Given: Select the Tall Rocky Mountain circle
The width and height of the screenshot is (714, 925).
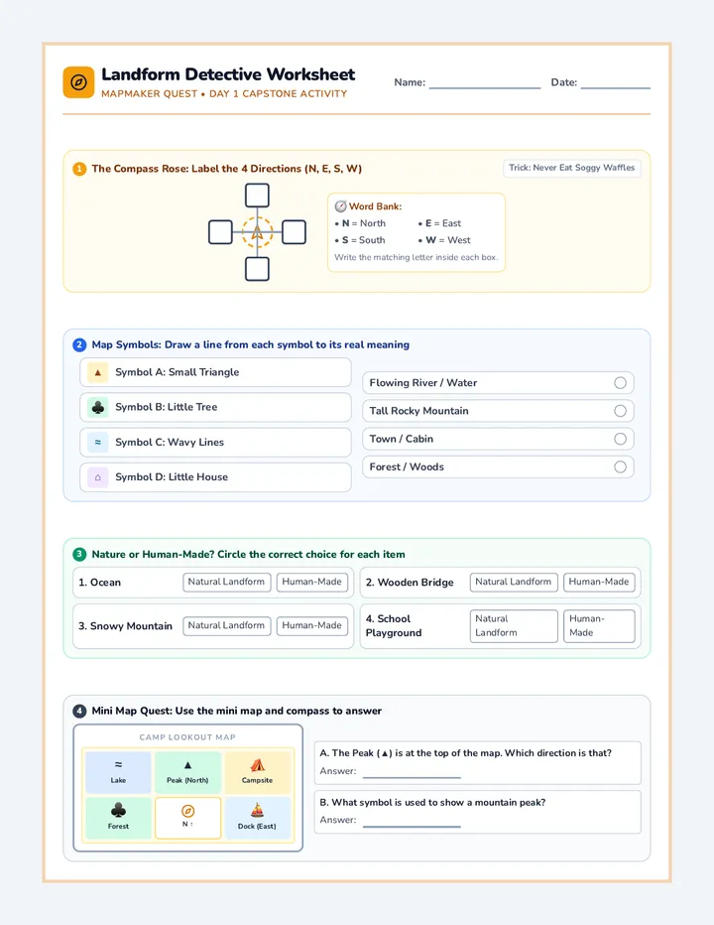Looking at the screenshot, I should coord(620,411).
